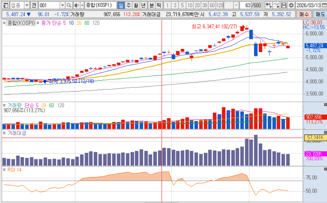Choose the 1 interval button
This screenshot has width=327, height=203.
point(167,5)
